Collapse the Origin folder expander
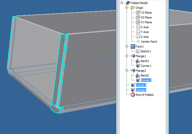 coord(126,8)
